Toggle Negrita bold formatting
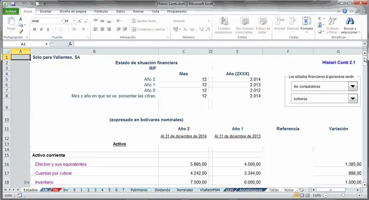Image resolution: width=369 pixels, height=200 pixels. 34,29
